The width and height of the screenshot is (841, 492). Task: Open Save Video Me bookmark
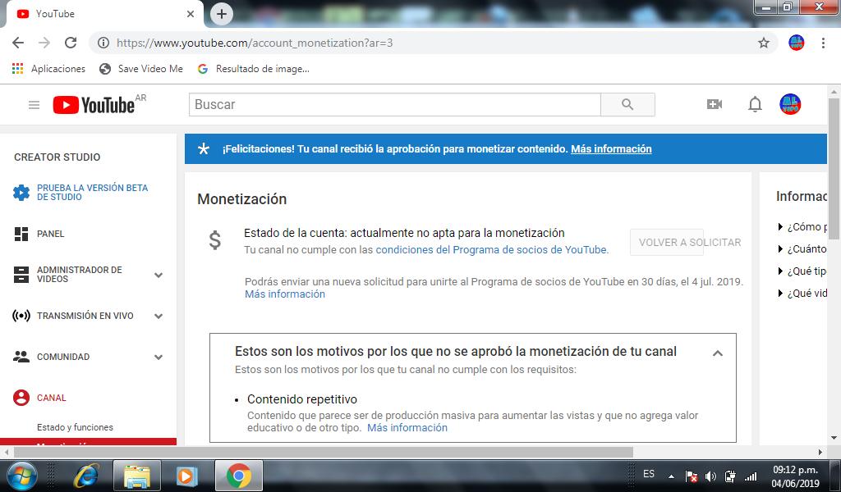[141, 69]
